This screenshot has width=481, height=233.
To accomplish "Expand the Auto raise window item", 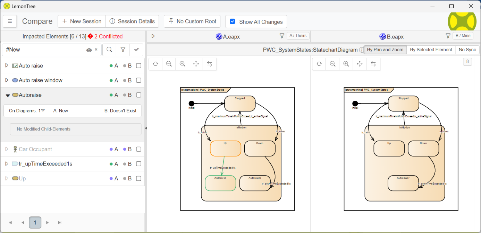I will 7,80.
